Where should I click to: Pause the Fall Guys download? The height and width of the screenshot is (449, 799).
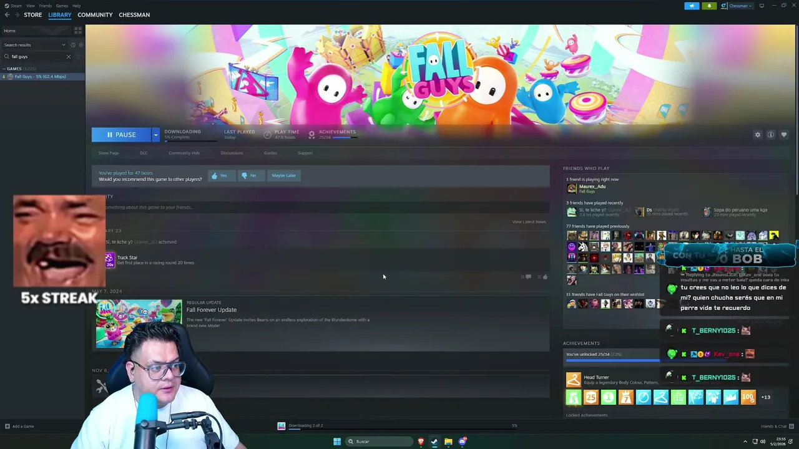pos(121,135)
